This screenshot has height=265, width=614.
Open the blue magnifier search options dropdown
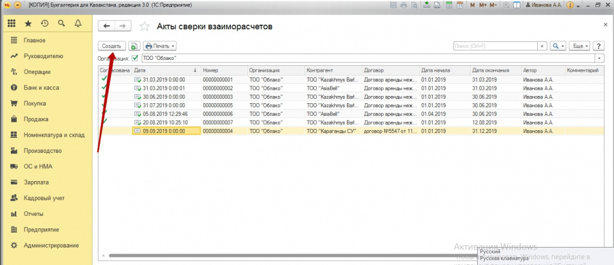[x=558, y=46]
